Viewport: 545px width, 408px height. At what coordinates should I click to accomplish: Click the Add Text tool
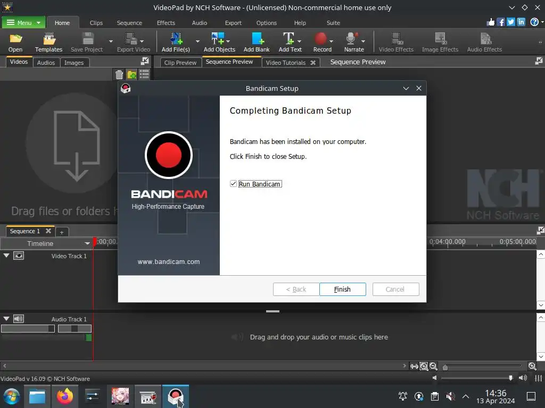click(x=290, y=42)
